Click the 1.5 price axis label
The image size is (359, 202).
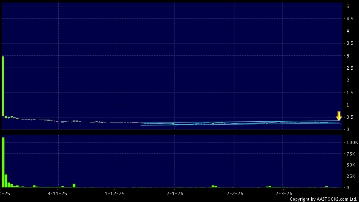pyautogui.click(x=349, y=93)
